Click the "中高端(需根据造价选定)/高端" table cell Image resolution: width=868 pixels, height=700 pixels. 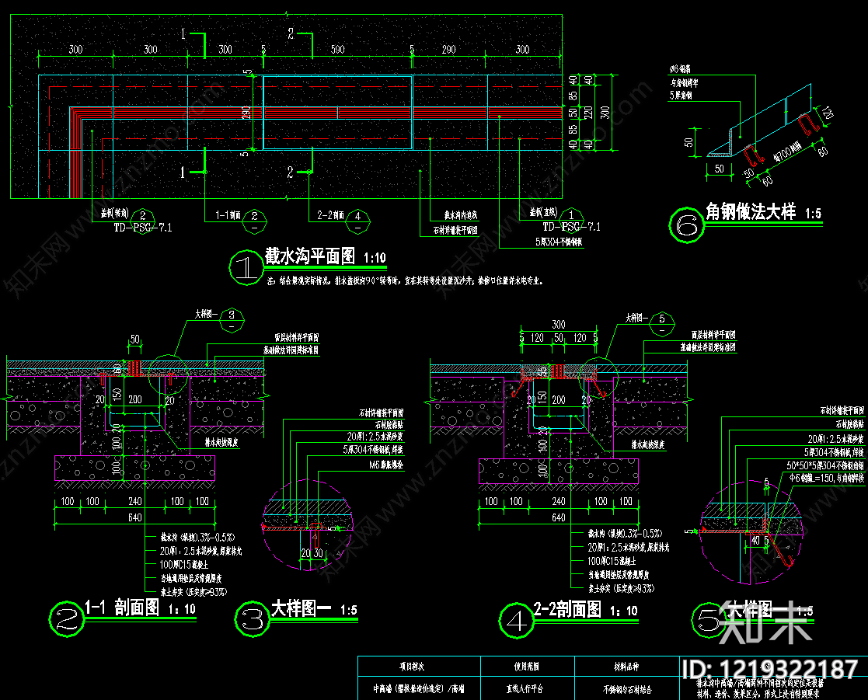419,689
